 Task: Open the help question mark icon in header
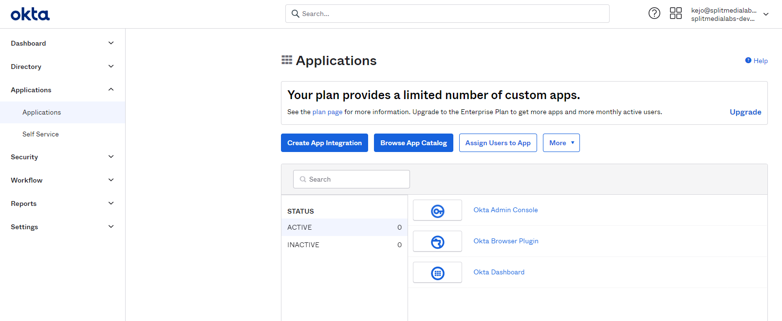click(x=654, y=14)
